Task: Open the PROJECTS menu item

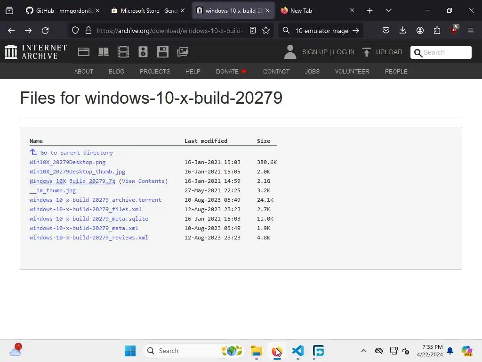Action: [x=154, y=72]
